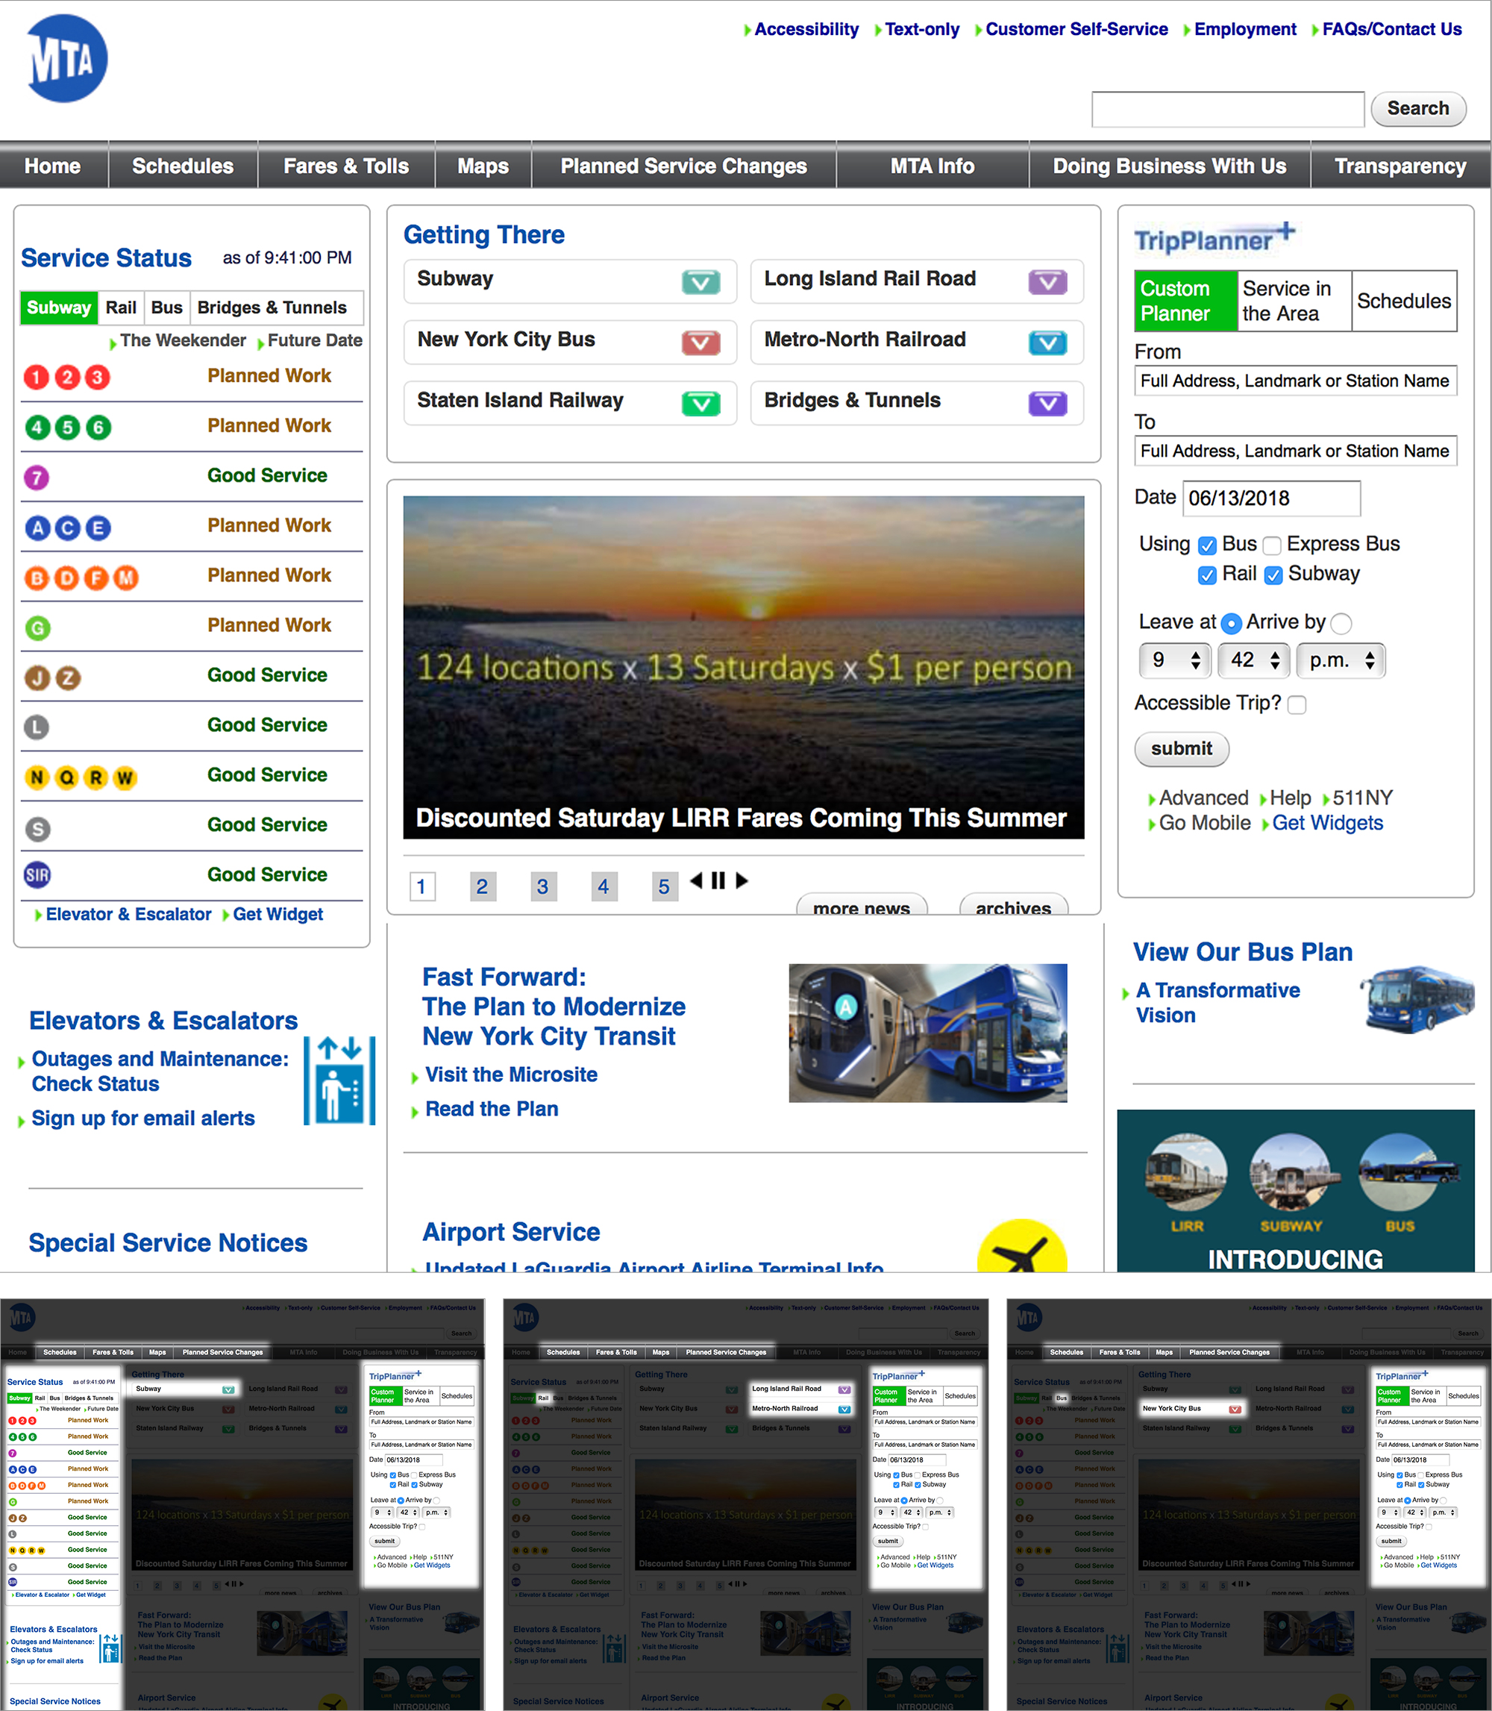Screen dimensions: 1492x1711
Task: Click the SIR Staten Island Railway bullet
Action: pos(37,875)
